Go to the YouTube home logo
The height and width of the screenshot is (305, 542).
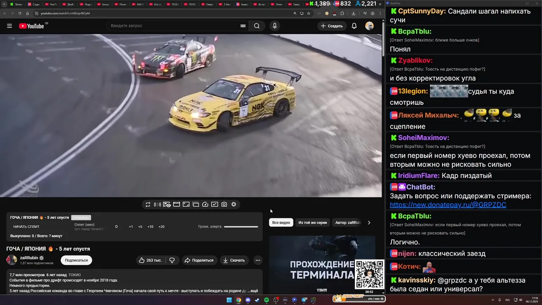coord(31,26)
